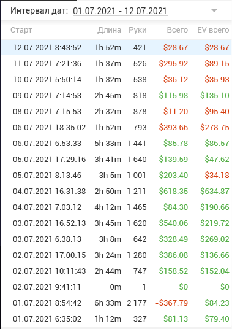The image size is (232, 329).
Task: Select the session with 2 177 hands
Action: tap(116, 303)
